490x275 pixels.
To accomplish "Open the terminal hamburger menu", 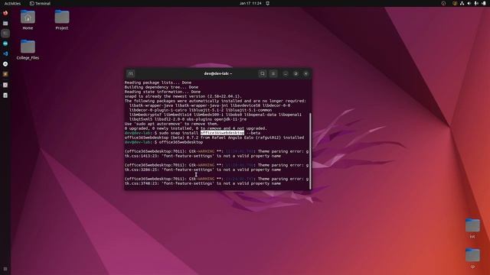I will point(273,73).
